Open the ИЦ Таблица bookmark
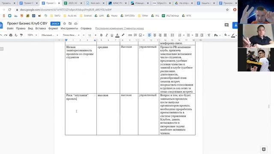This screenshot has height=154, width=274. click(170, 16)
